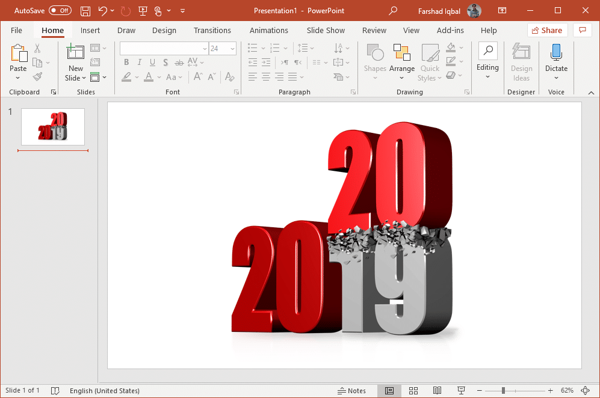Screen dimensions: 600x398
Task: Toggle AutoSave switch
Action: coord(60,11)
